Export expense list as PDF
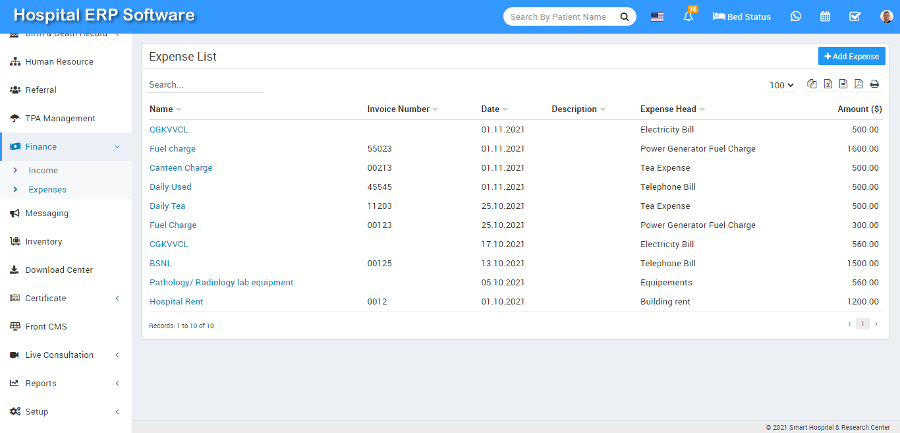The image size is (900, 433). [x=858, y=84]
